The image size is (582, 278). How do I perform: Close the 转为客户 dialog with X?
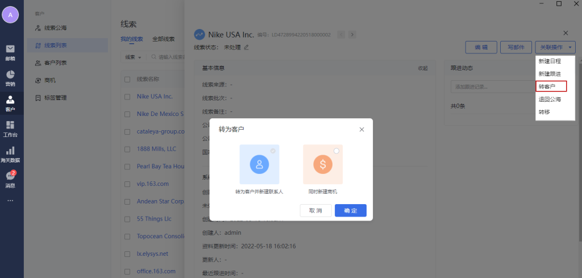[361, 130]
